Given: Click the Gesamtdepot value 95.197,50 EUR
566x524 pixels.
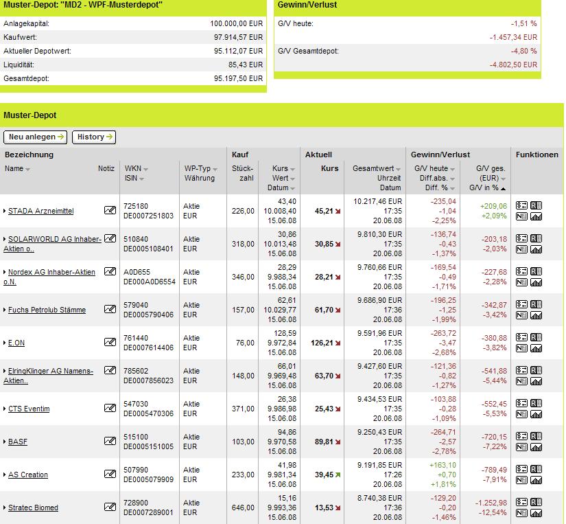Looking at the screenshot, I should pos(238,78).
